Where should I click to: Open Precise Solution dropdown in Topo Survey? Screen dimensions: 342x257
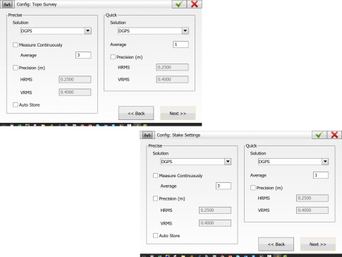(88, 31)
